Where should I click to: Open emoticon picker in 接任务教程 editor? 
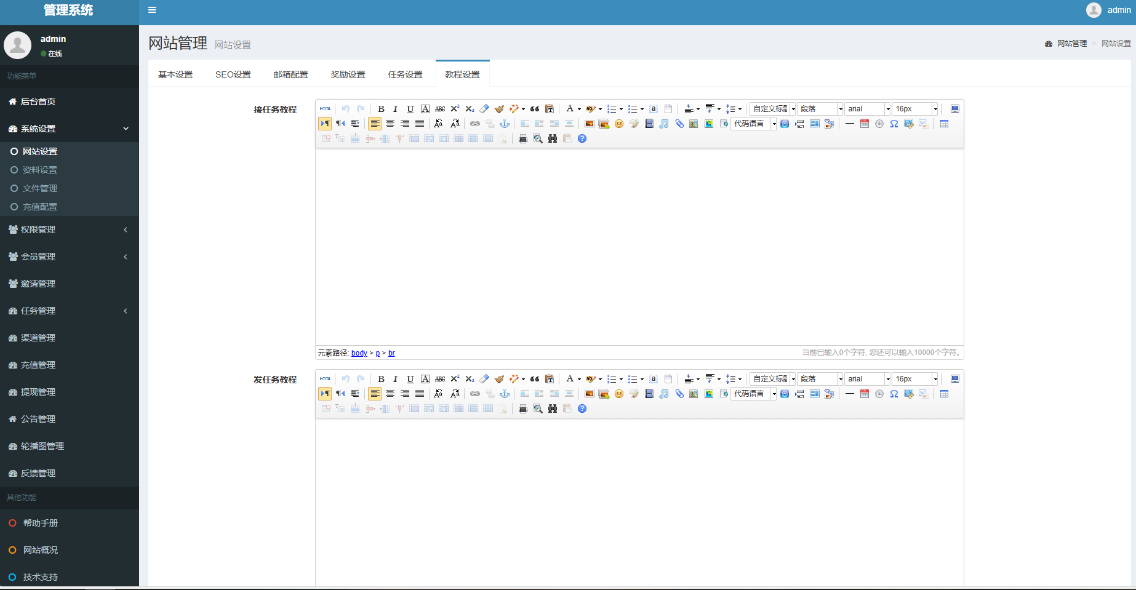click(x=619, y=124)
